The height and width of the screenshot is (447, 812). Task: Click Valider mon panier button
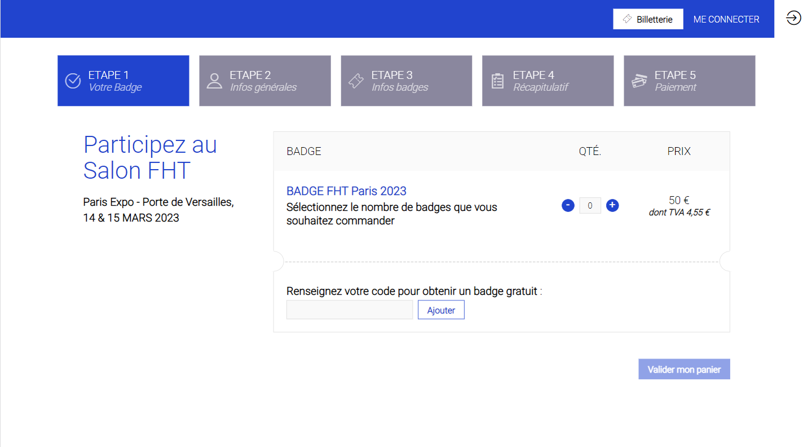tap(684, 369)
